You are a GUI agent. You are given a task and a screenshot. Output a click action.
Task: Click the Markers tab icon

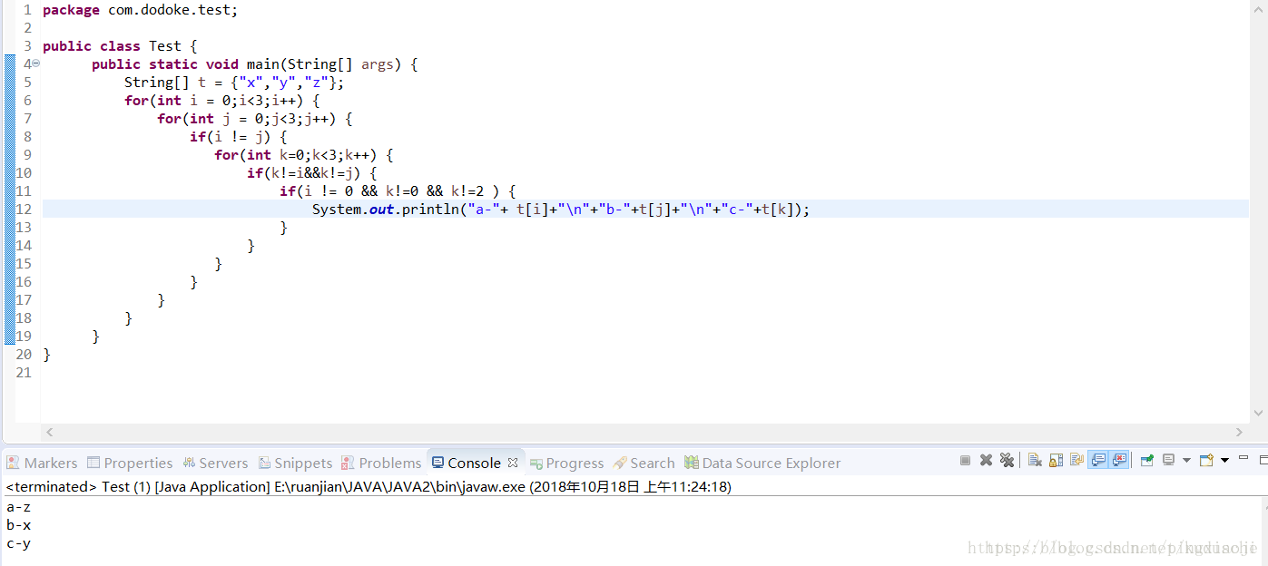coord(14,463)
